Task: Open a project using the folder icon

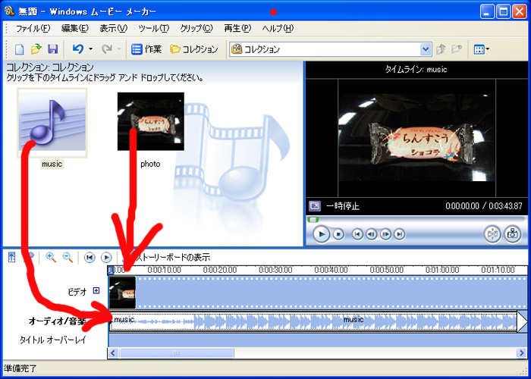Action: (x=36, y=49)
